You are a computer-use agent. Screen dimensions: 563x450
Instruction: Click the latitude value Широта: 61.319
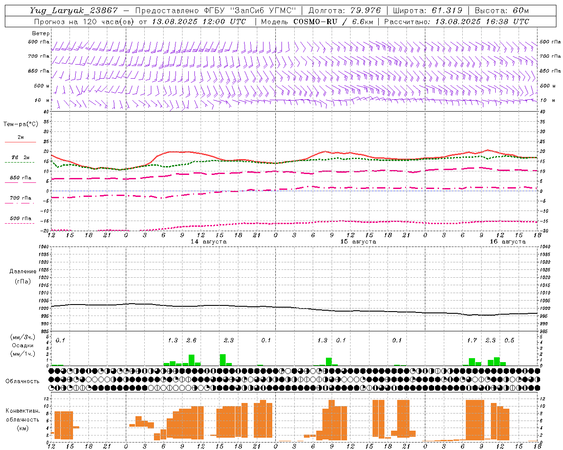[x=428, y=11]
